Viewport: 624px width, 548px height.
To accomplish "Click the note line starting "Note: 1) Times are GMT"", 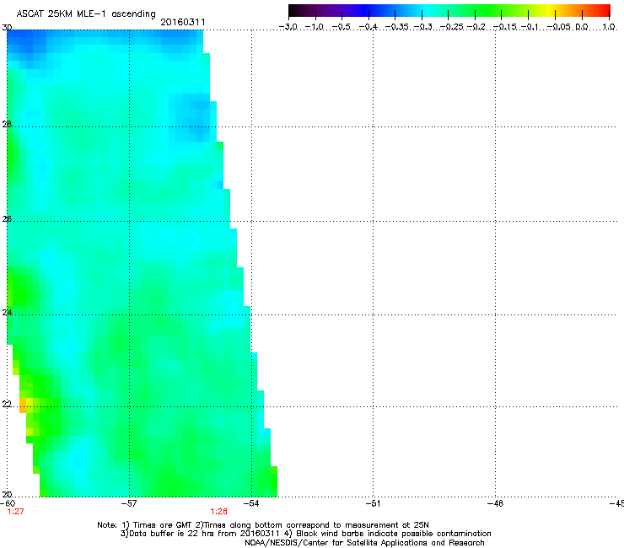I will pyautogui.click(x=263, y=525).
